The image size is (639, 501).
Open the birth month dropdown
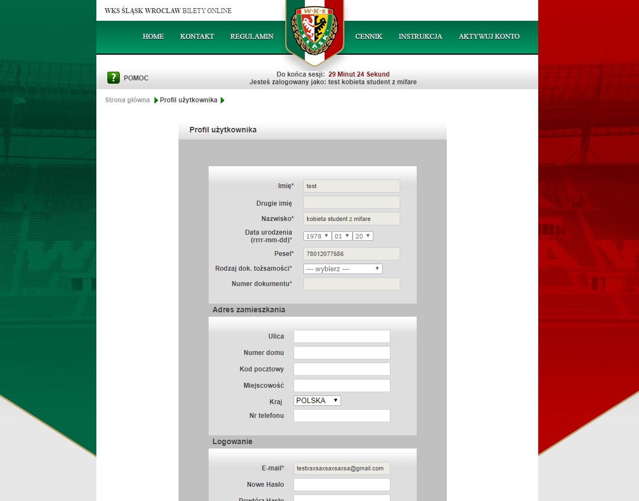pos(342,236)
